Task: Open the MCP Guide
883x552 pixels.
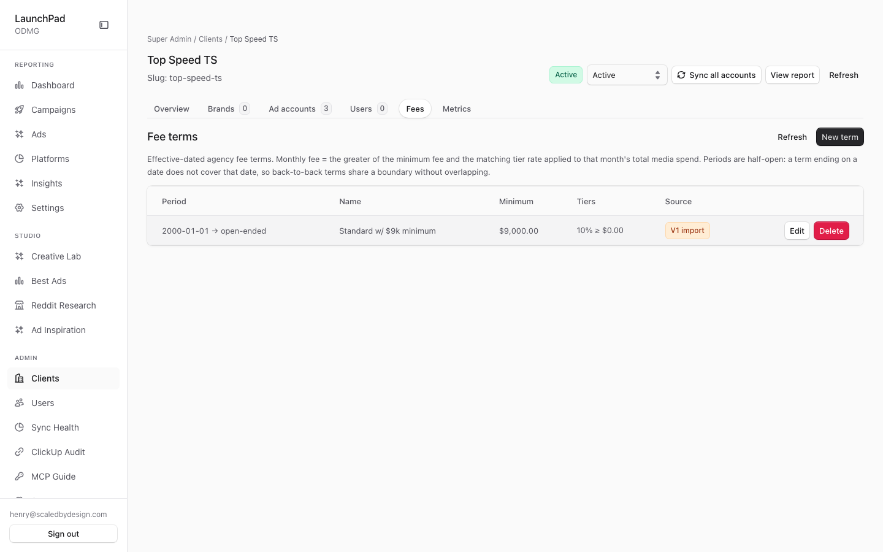Action: click(64, 477)
